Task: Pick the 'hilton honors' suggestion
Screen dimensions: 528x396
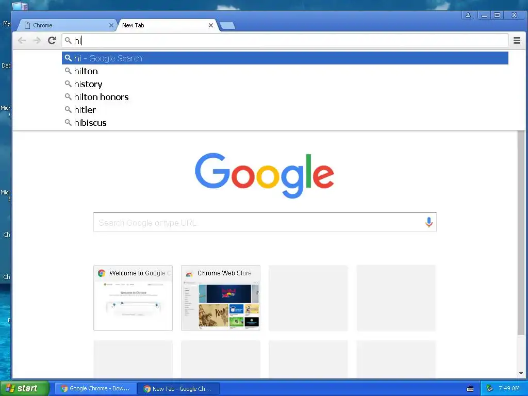Action: pos(285,97)
